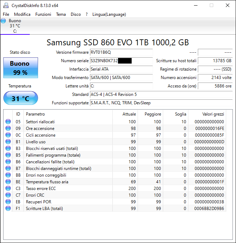The height and width of the screenshot is (243, 236).
Task: Click status orb for Temperatura flusso aria row
Action: pyautogui.click(x=8, y=182)
